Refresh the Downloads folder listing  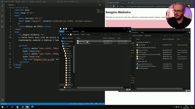point(165,36)
